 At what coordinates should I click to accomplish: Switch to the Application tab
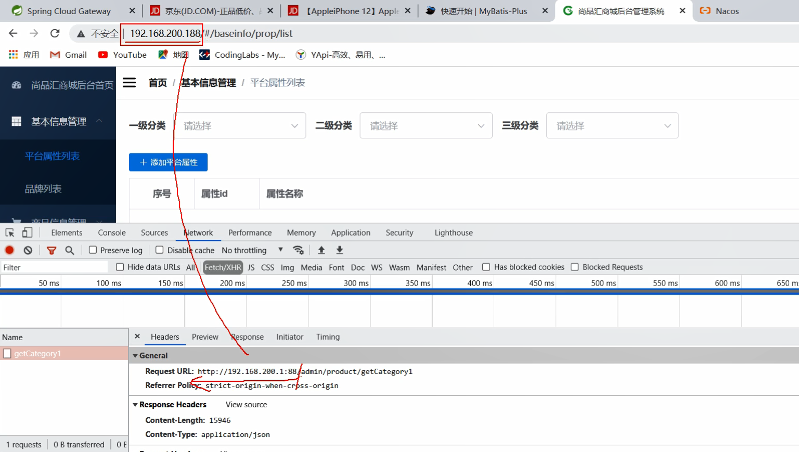(351, 233)
